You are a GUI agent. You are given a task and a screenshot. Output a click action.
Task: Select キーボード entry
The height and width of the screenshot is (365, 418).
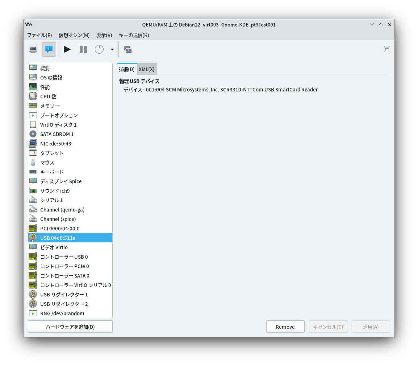pyautogui.click(x=70, y=172)
